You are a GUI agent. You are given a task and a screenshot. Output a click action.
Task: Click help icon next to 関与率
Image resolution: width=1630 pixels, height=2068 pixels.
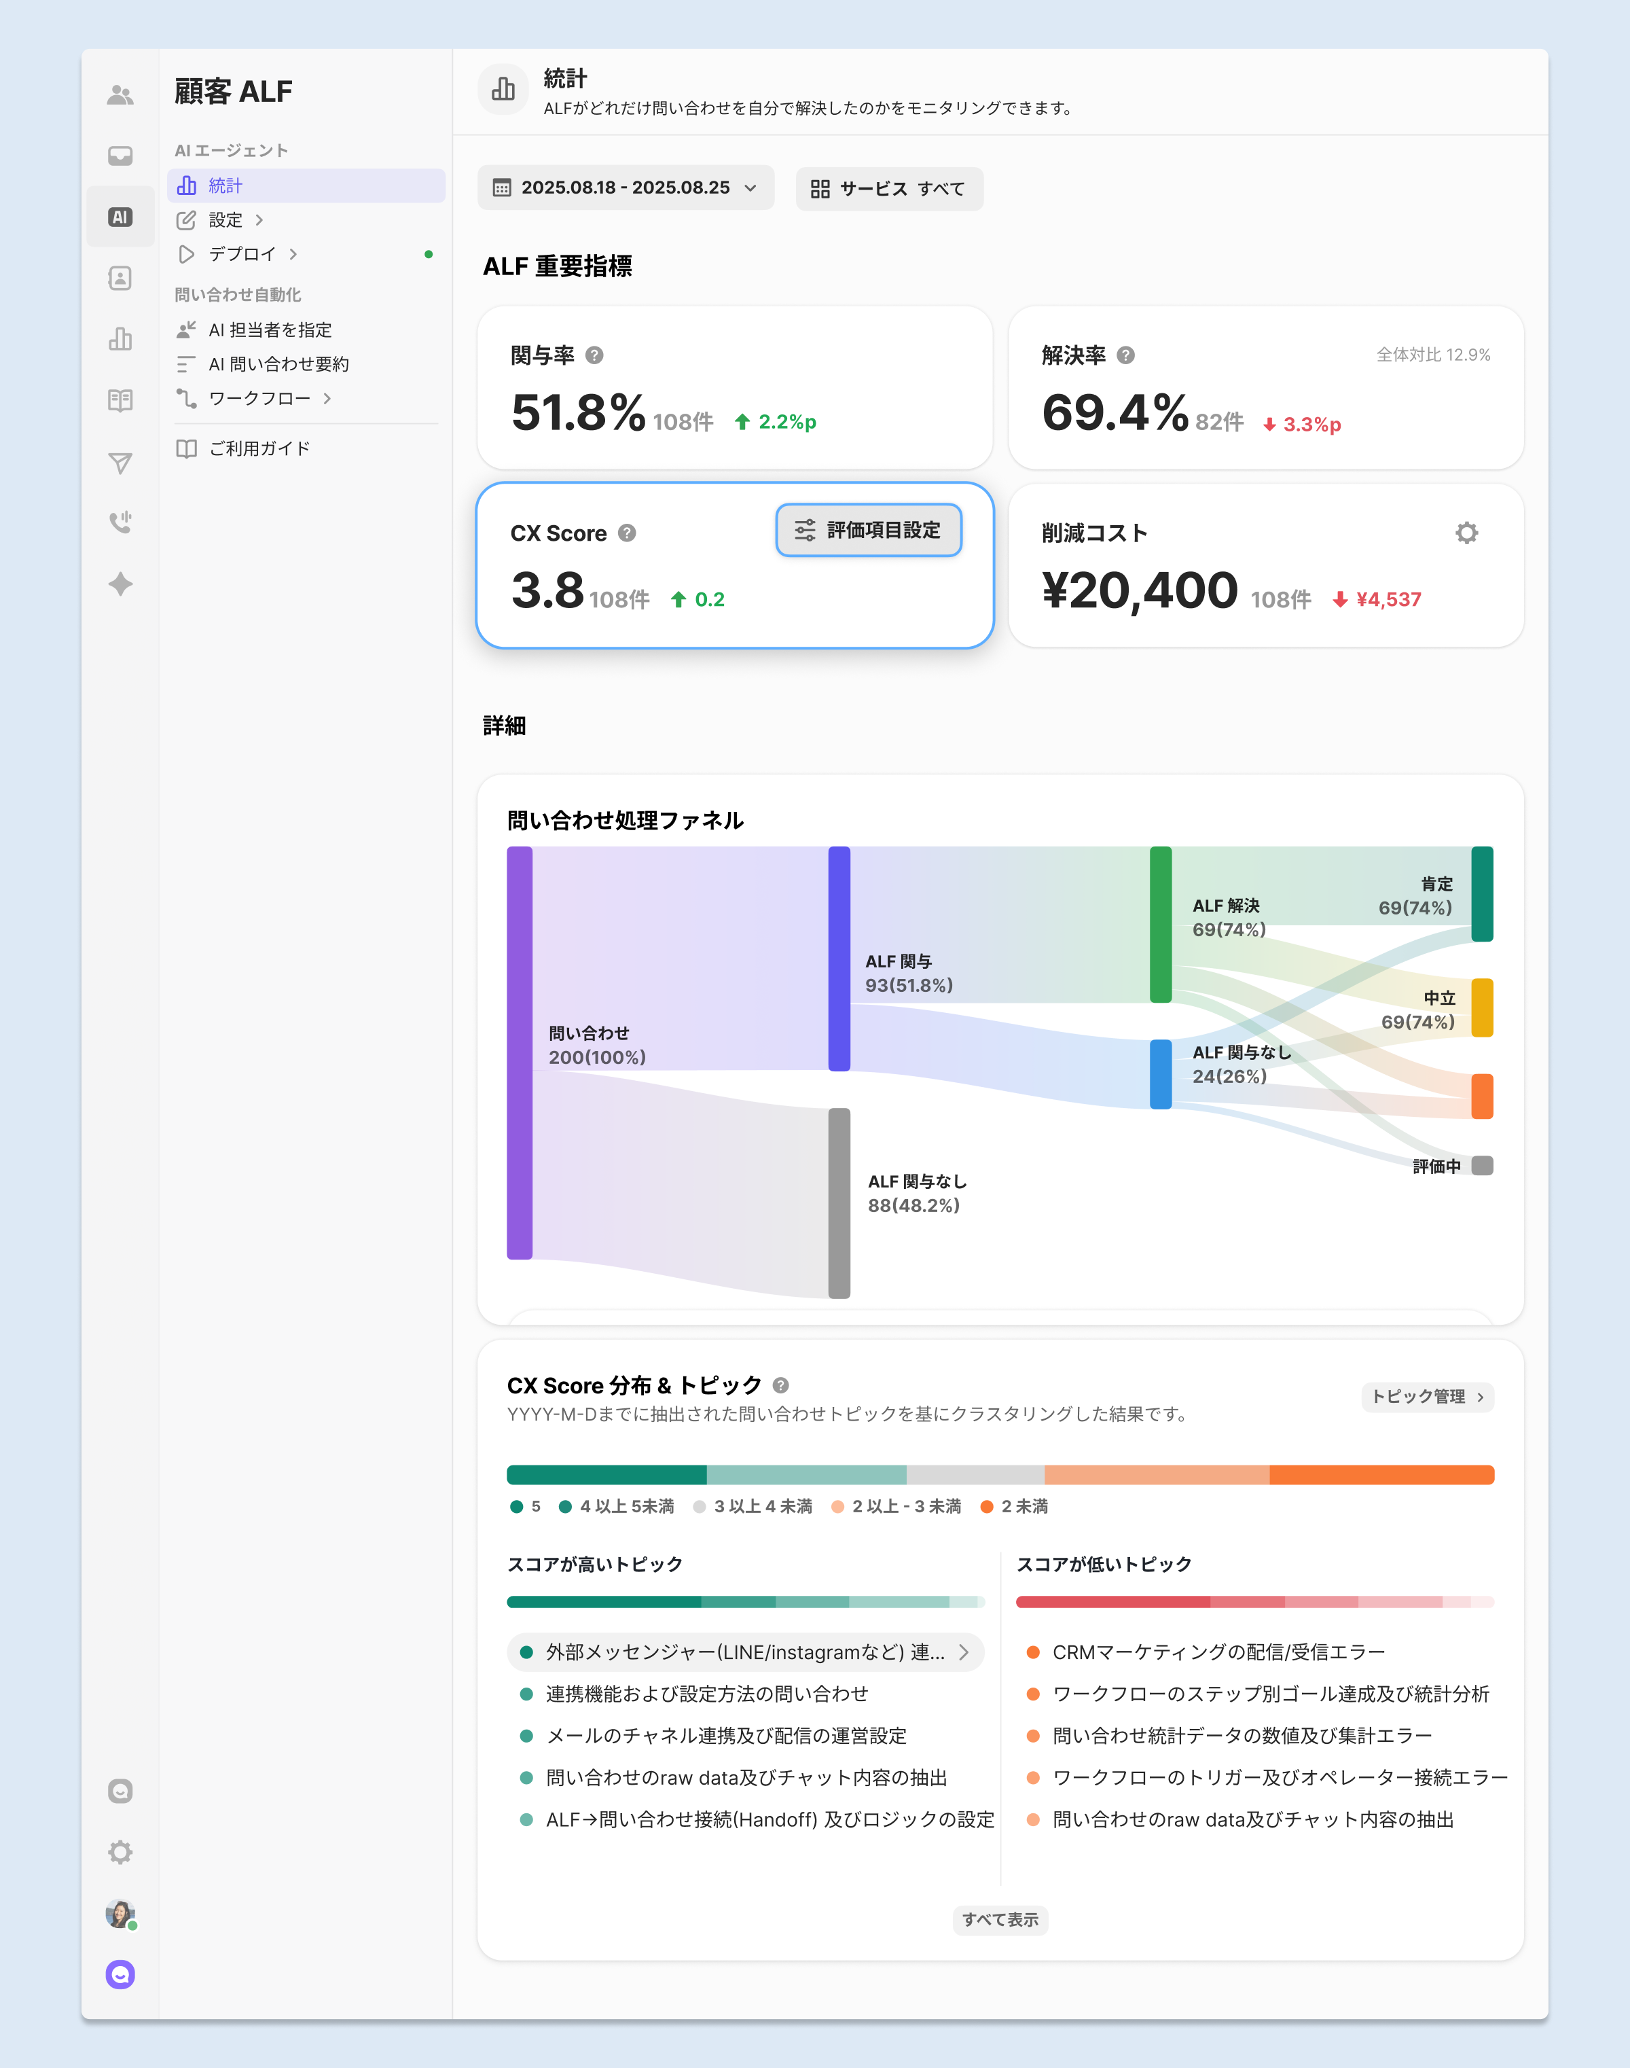[594, 355]
